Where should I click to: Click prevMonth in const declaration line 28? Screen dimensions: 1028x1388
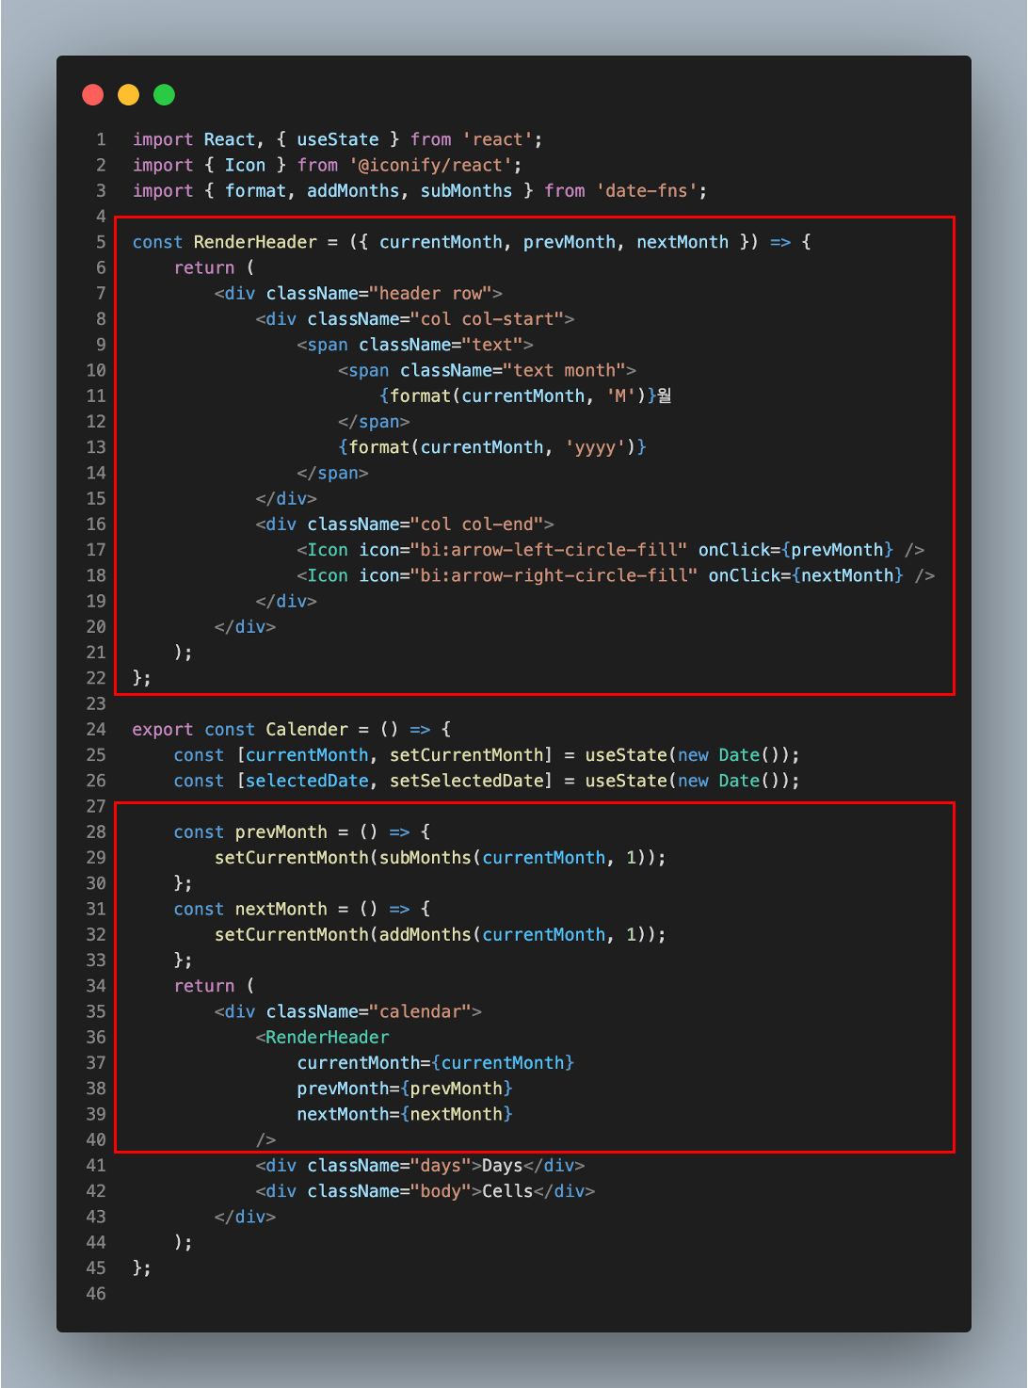point(281,831)
